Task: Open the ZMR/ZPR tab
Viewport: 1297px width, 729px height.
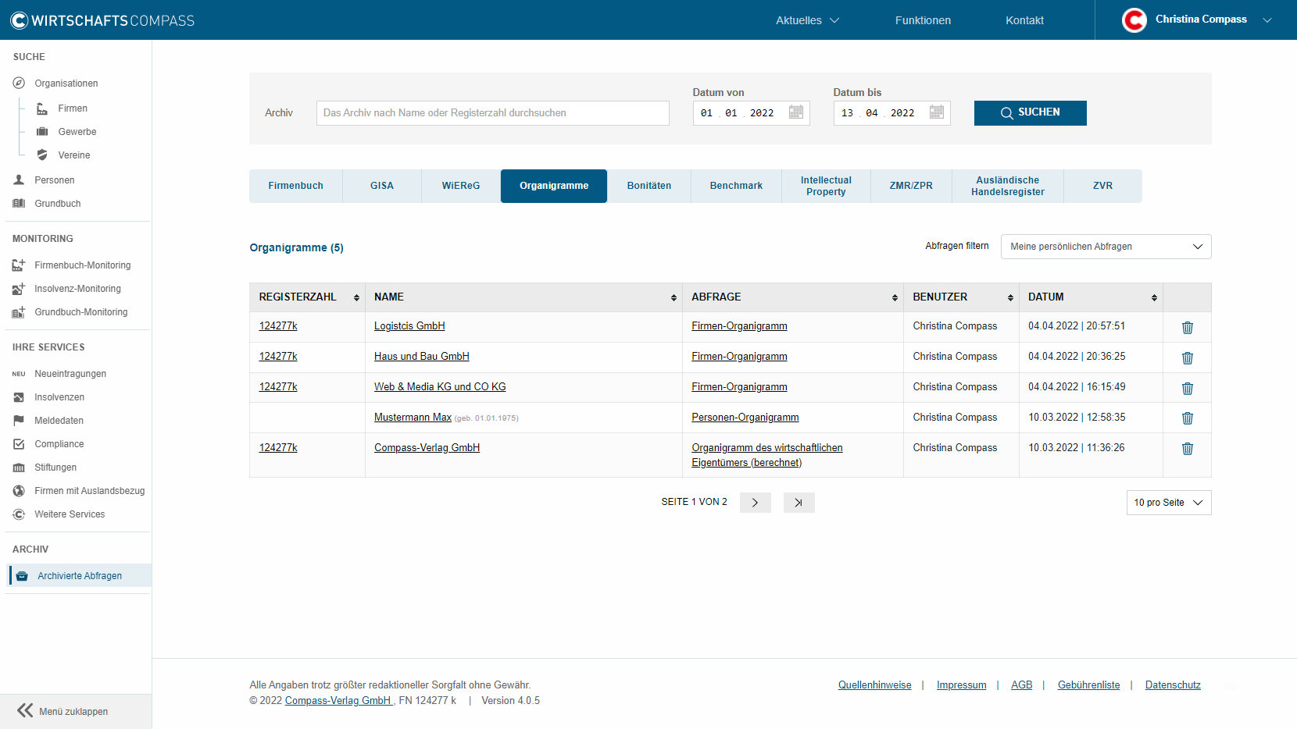Action: [911, 186]
